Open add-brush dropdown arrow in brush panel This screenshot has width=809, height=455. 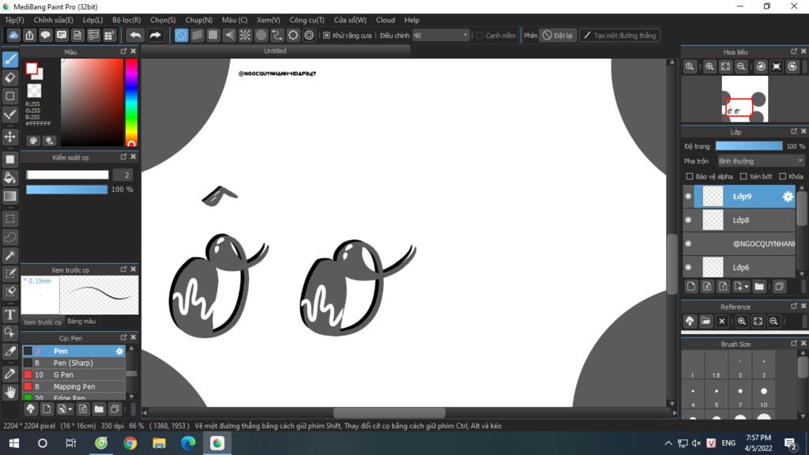70,410
